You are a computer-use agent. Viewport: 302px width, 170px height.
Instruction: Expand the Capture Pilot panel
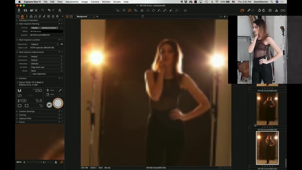17,118
